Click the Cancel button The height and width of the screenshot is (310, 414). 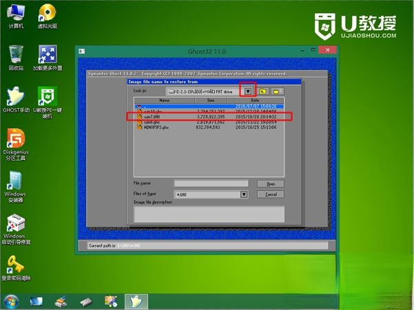(271, 194)
